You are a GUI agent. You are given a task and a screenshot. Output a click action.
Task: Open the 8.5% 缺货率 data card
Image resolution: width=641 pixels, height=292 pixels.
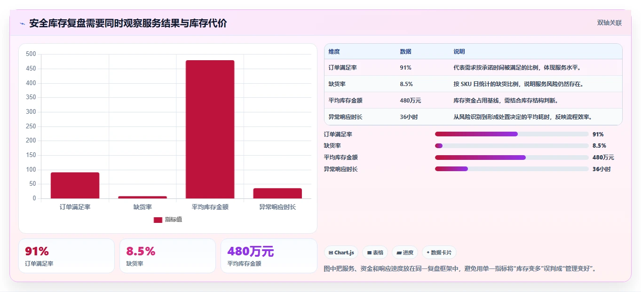coord(167,256)
